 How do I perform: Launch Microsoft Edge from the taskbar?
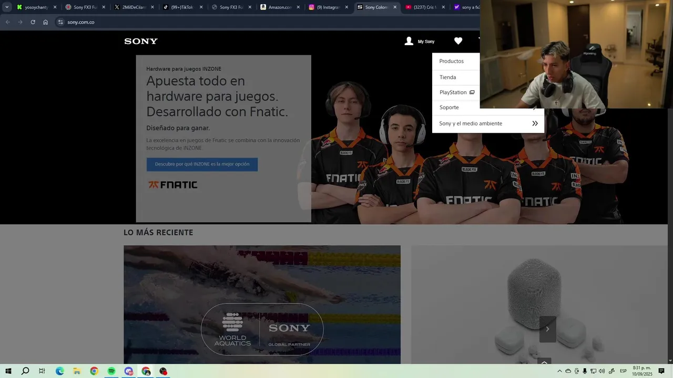tap(59, 371)
